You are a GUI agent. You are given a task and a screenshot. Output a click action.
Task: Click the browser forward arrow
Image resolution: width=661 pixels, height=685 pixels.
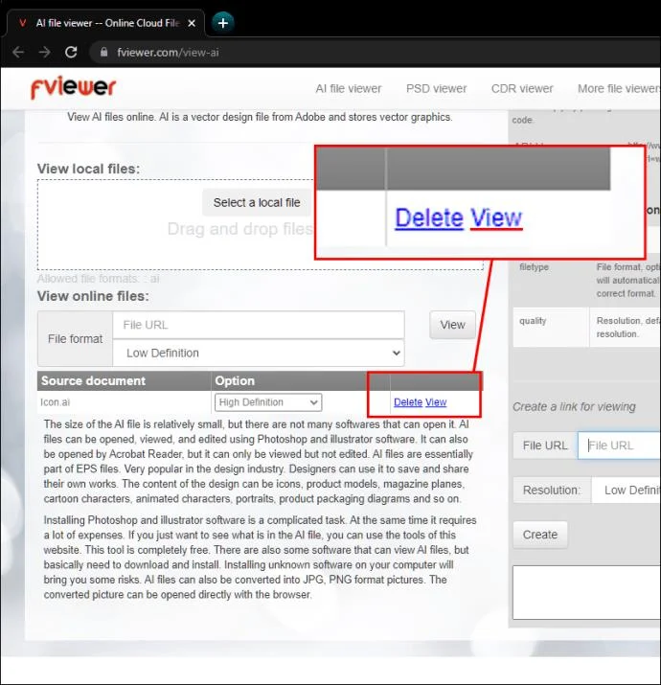pos(45,53)
